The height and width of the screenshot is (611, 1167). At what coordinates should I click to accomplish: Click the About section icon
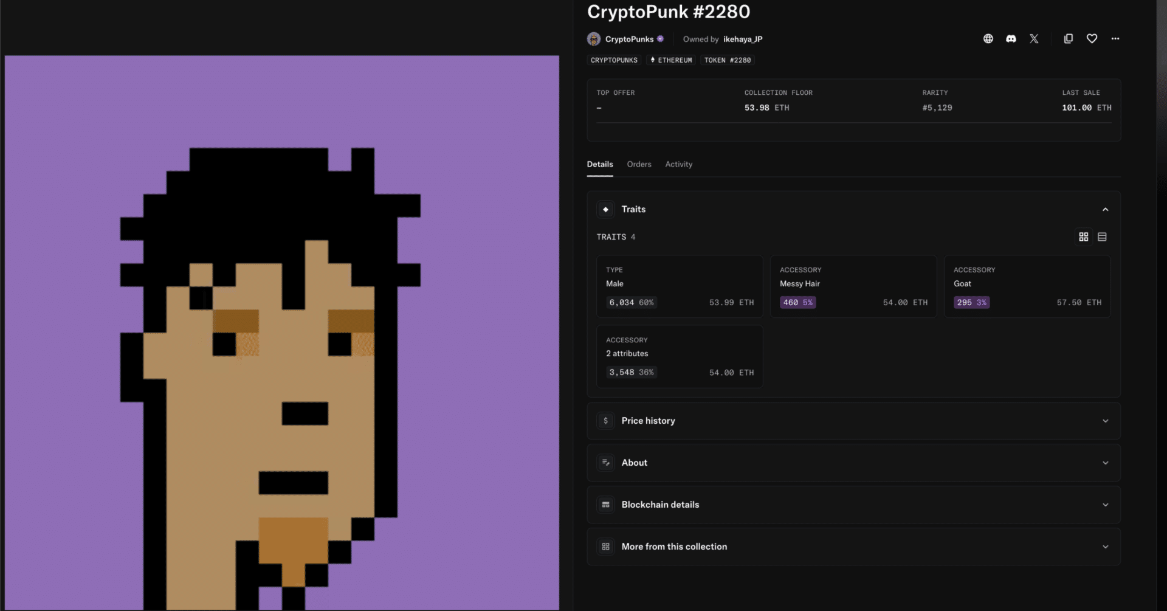tap(605, 463)
